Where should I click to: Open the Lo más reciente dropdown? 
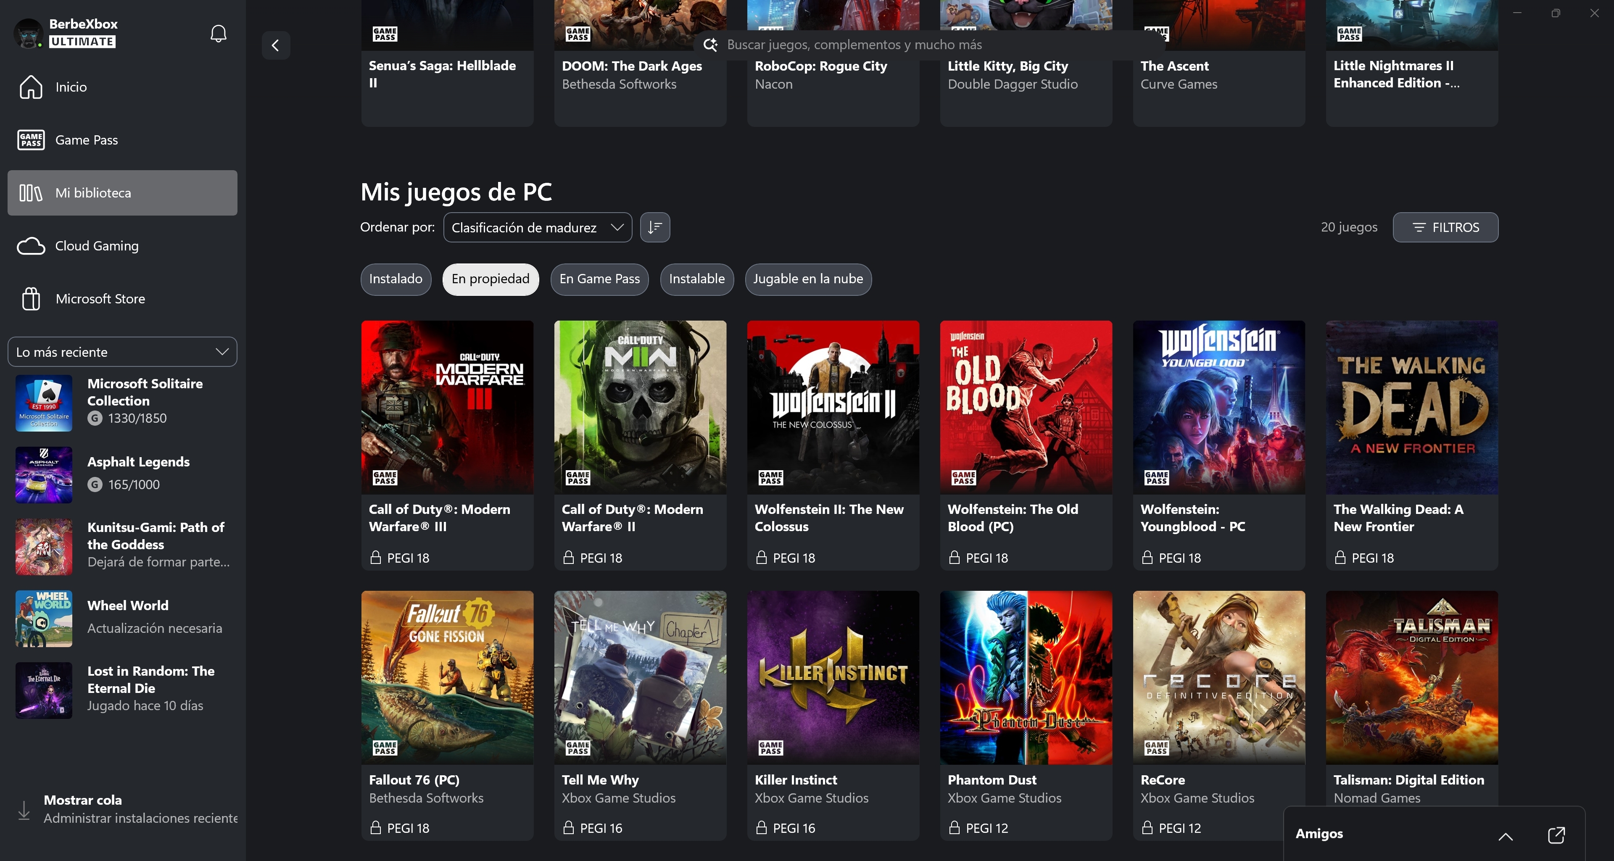click(x=122, y=352)
